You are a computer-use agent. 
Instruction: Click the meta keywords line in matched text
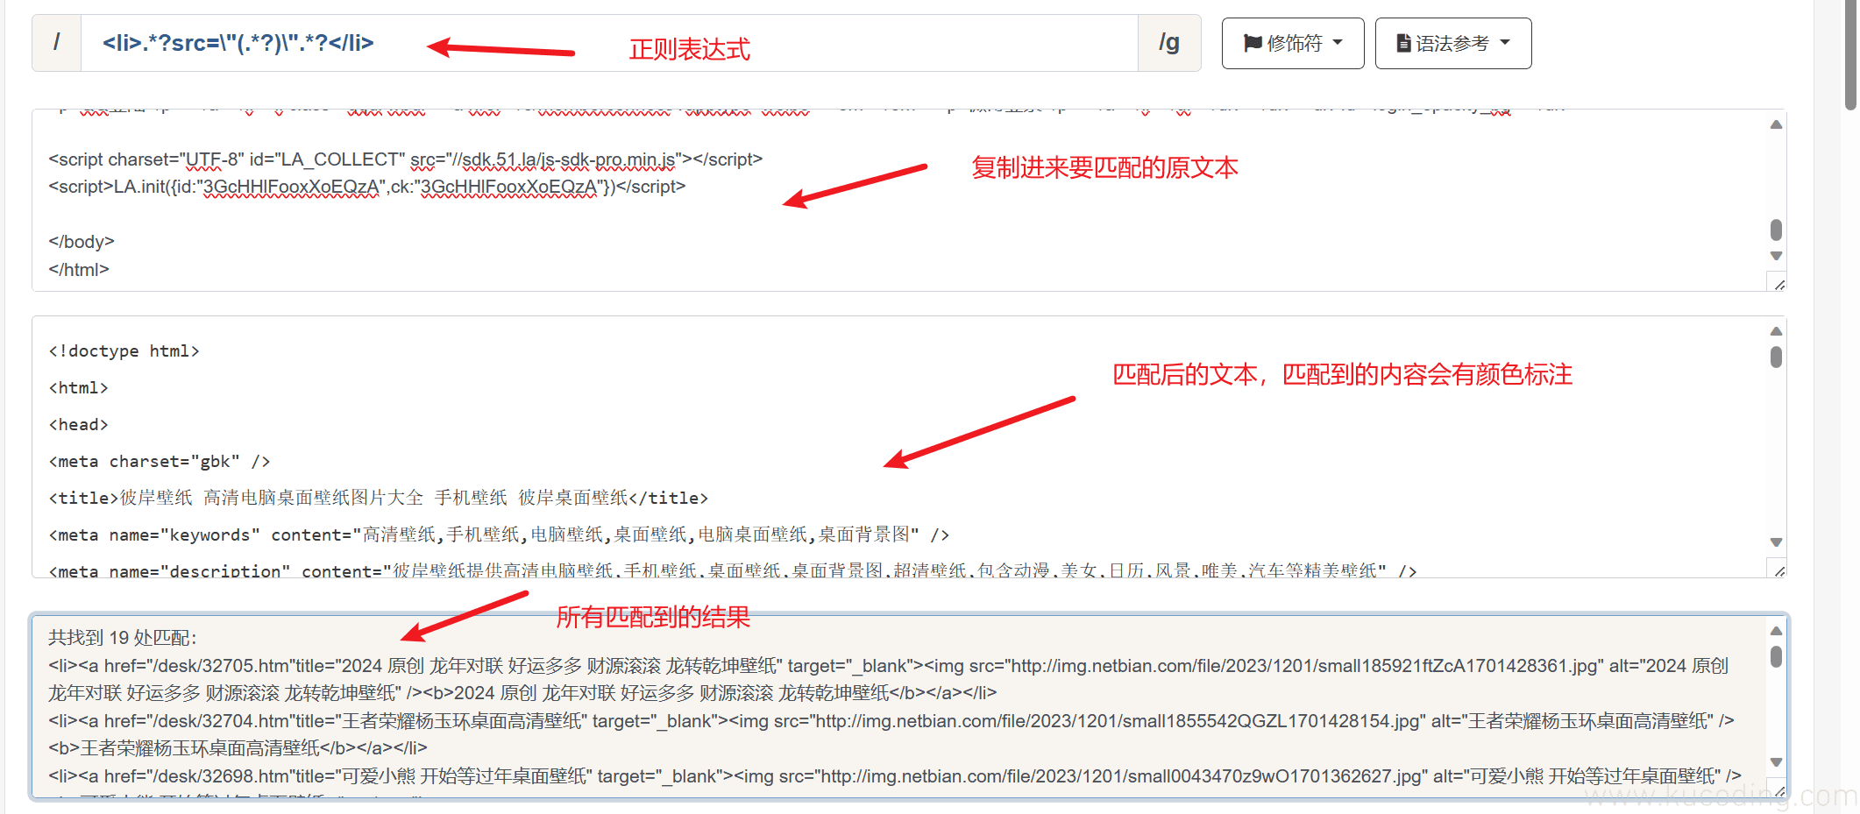pyautogui.click(x=499, y=535)
